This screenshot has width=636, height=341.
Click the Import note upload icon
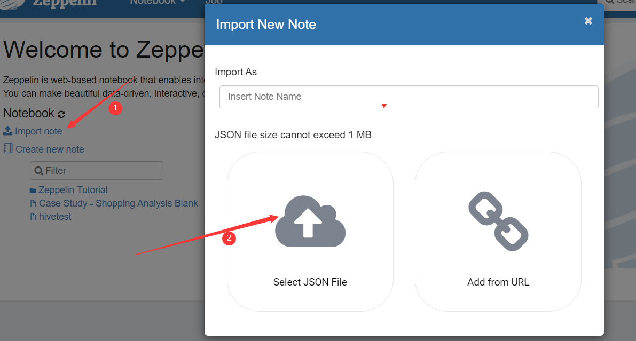(7, 131)
